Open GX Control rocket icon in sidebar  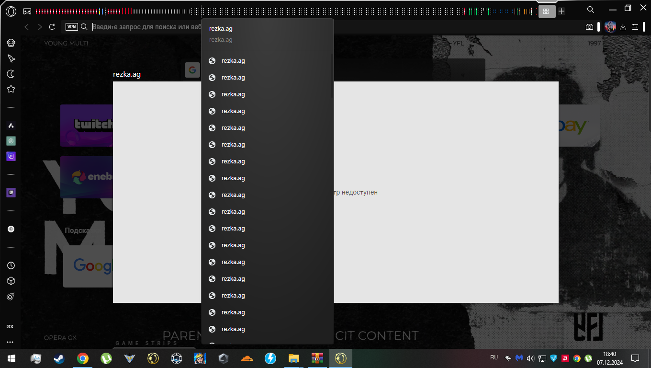11,58
